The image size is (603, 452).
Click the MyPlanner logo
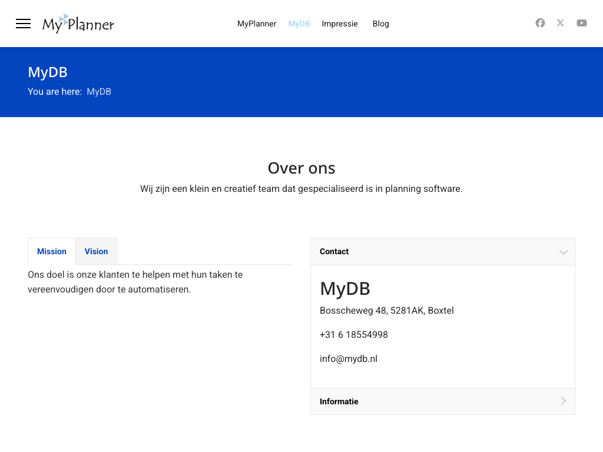78,24
